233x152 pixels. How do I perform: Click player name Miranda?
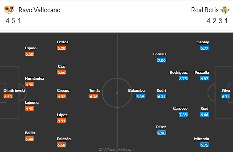[x=201, y=139]
